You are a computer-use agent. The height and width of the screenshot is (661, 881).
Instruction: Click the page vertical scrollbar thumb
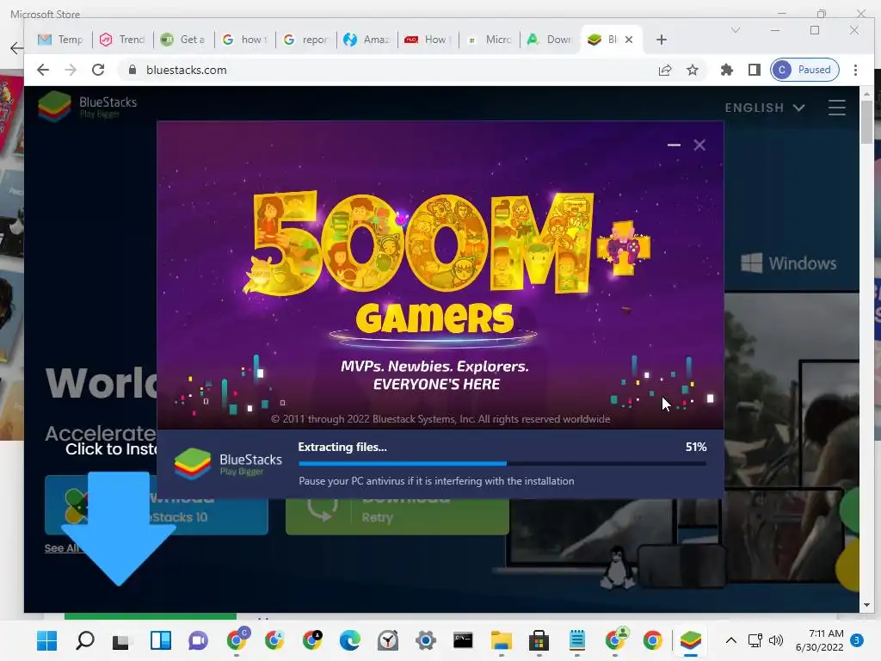tap(866, 122)
